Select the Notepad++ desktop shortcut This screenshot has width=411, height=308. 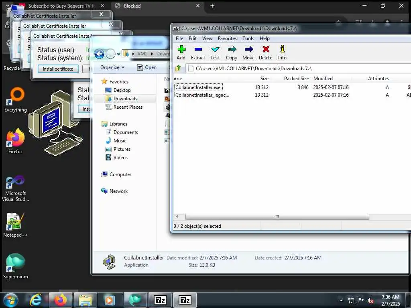tap(16, 225)
